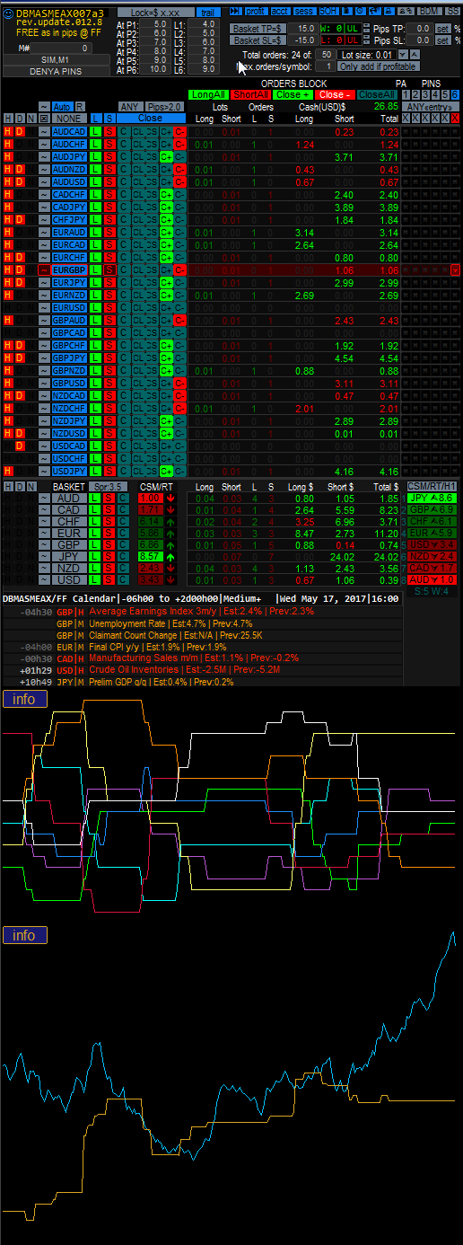Toggle the D column header button

[19, 119]
